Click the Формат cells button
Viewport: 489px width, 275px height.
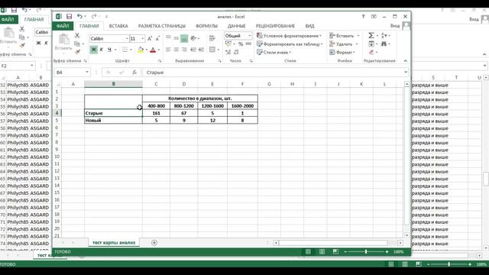[343, 53]
